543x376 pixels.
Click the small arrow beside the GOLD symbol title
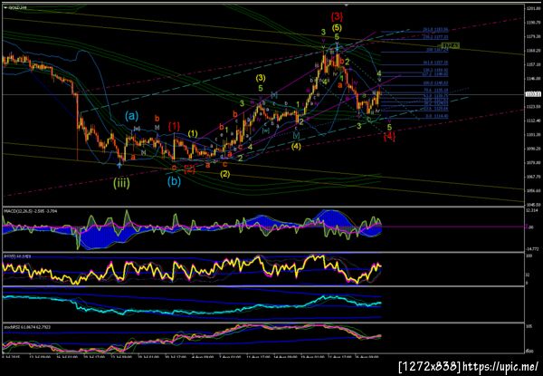click(5, 7)
